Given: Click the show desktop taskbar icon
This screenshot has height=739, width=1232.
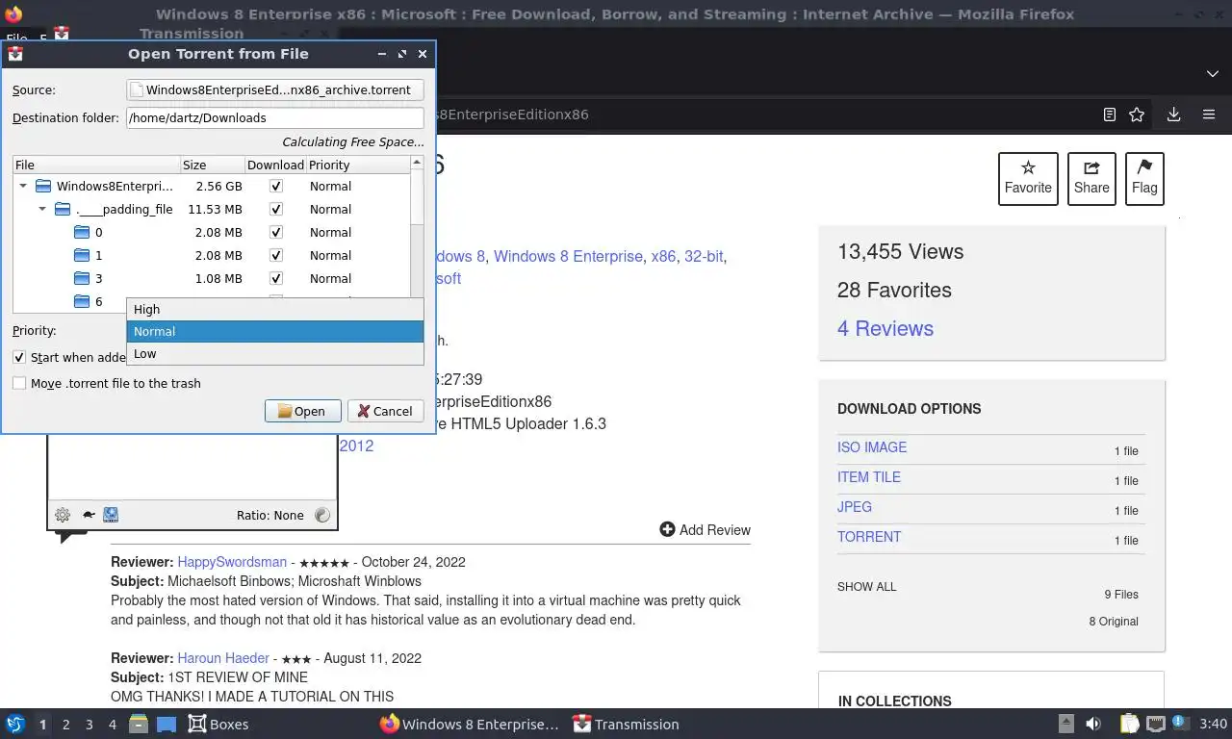Looking at the screenshot, I should (166, 724).
